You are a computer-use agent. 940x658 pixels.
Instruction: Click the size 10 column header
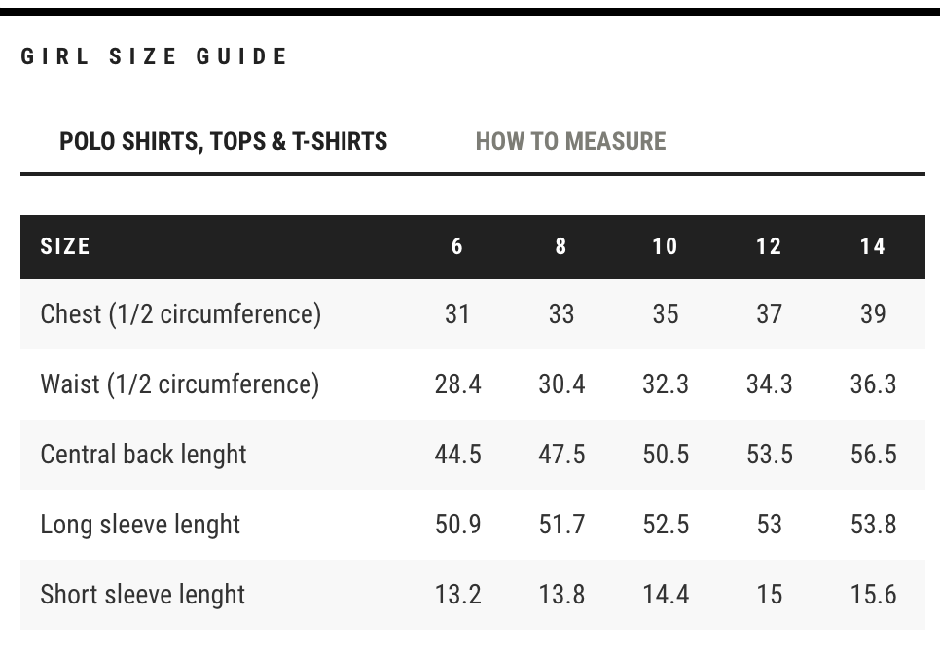665,247
